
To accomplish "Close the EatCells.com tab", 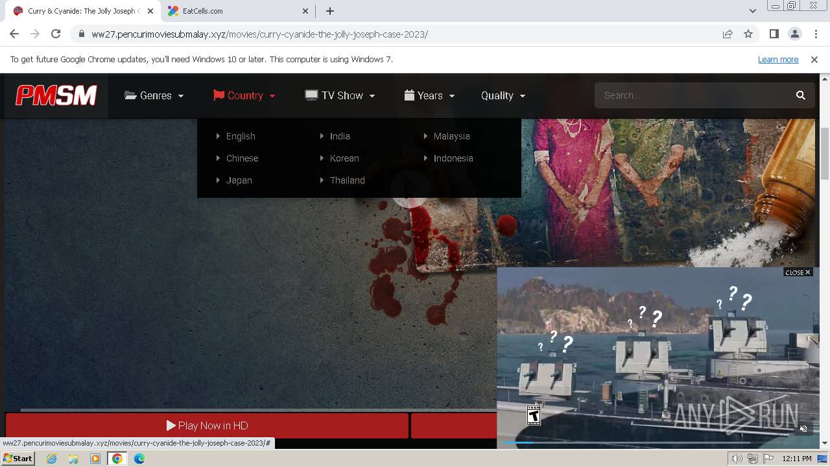I will [305, 11].
